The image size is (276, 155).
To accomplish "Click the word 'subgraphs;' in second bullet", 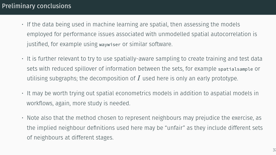I will coord(63,79).
